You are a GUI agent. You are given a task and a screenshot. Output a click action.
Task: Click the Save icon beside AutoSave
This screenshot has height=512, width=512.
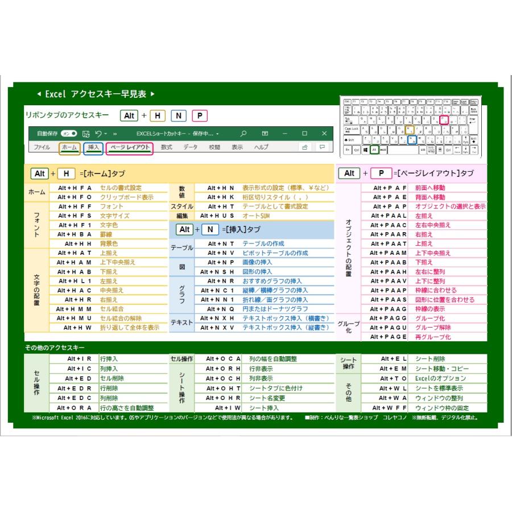click(x=86, y=134)
